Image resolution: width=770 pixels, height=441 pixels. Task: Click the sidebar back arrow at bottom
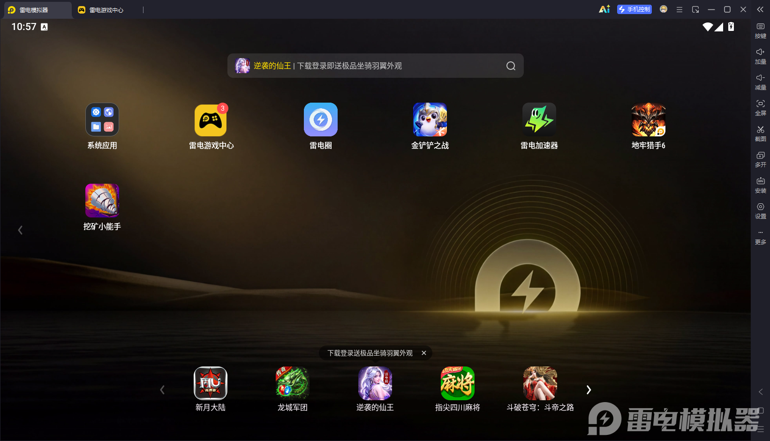(x=761, y=392)
